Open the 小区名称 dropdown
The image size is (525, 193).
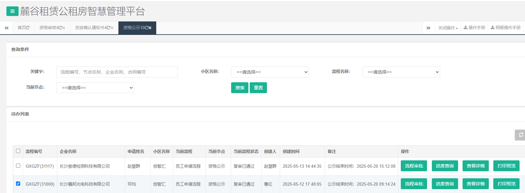point(270,72)
